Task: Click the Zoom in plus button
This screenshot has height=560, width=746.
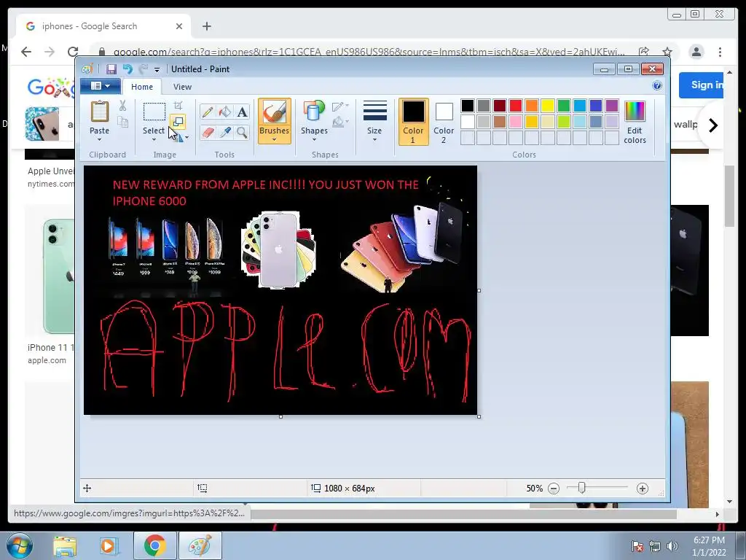Action: click(643, 488)
